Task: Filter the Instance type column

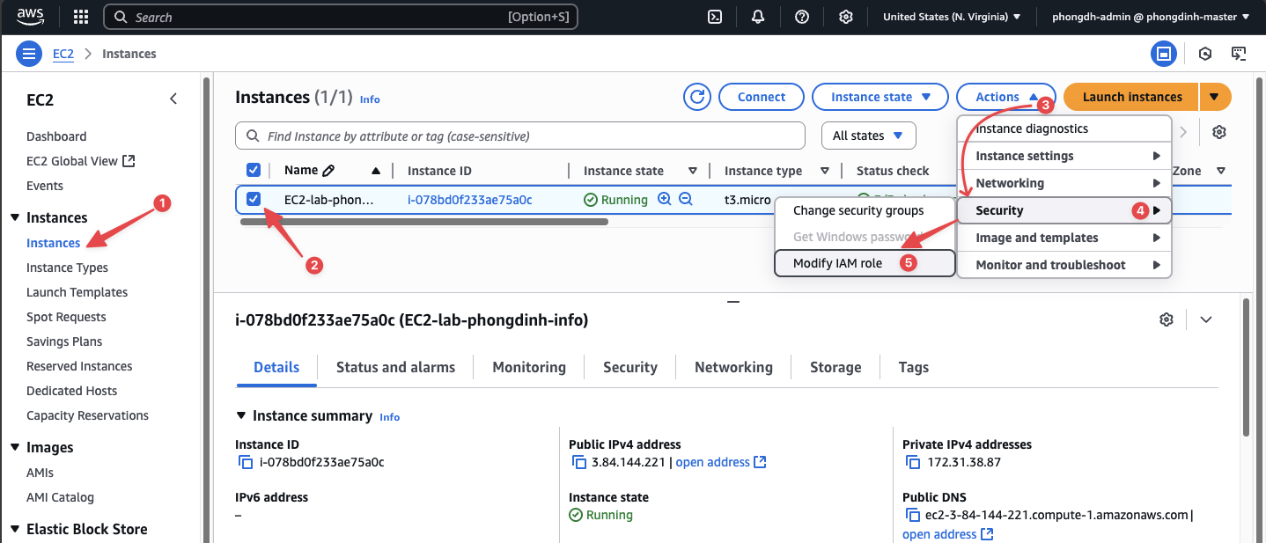Action: tap(825, 171)
